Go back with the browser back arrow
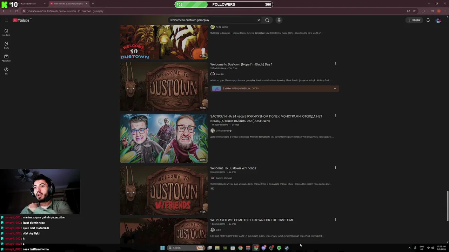Viewport: 449px width, 252px height. 4,11
